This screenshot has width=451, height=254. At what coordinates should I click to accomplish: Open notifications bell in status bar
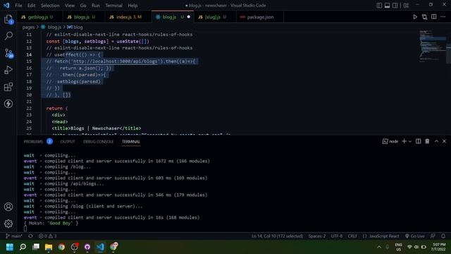point(443,236)
